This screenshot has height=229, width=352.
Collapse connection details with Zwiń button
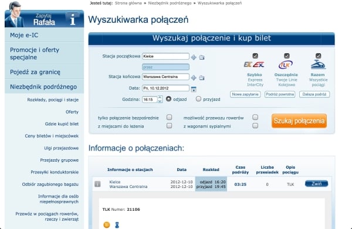pyautogui.click(x=316, y=184)
